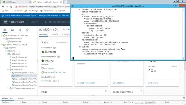Click the Tanzu Kubernetes card drag handle
The image size is (186, 105).
(x=142, y=91)
